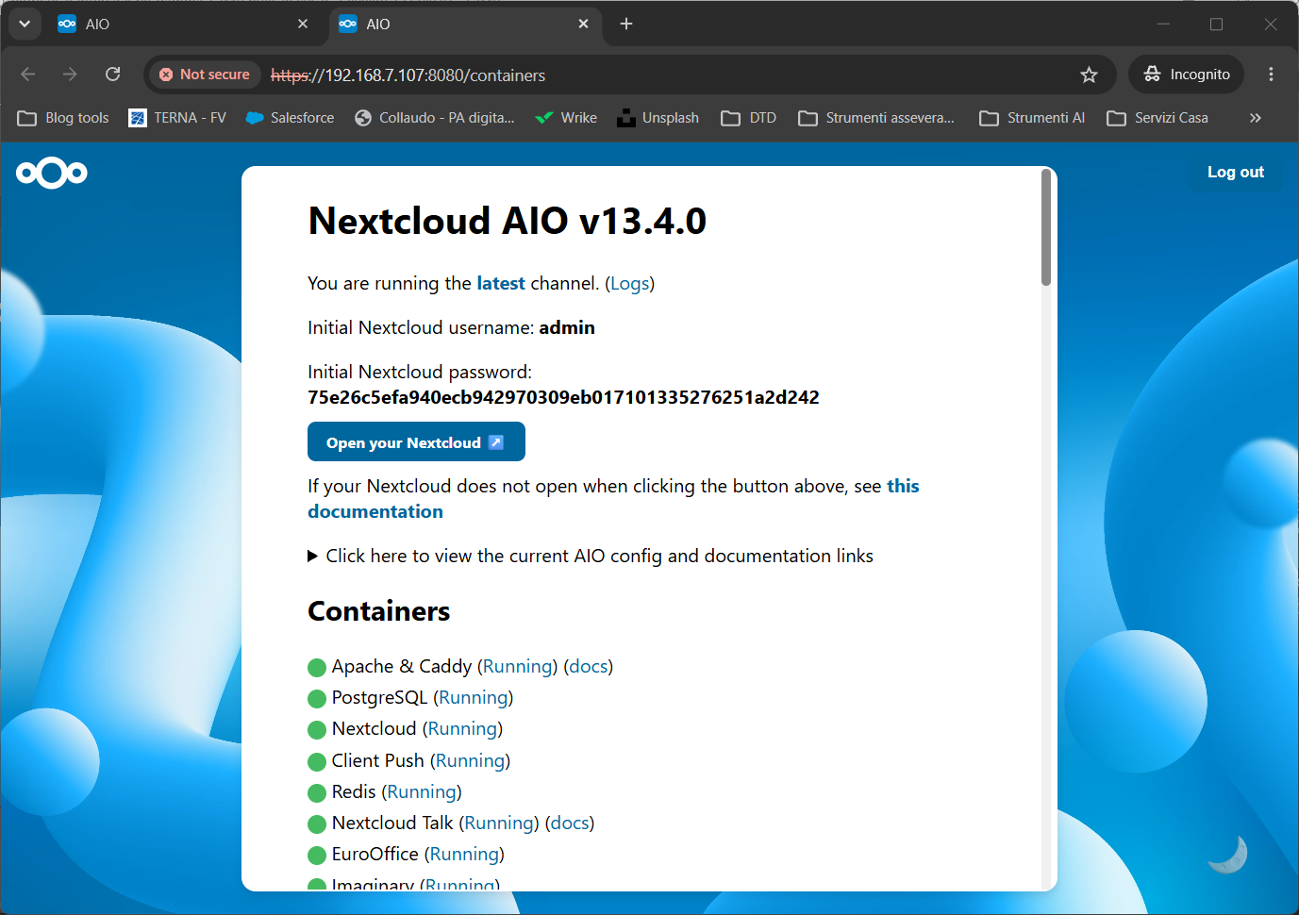
Task: Click the Nextcloud logo in the header
Action: pyautogui.click(x=52, y=173)
